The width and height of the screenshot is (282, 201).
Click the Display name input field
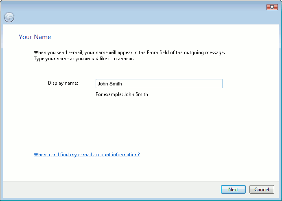159,84
